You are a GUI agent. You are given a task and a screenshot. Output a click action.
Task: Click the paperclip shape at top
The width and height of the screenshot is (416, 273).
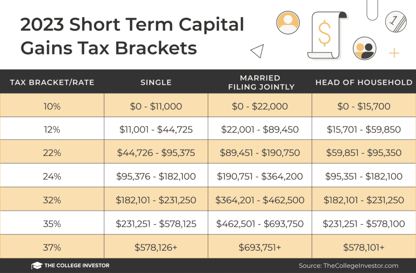tap(372, 9)
